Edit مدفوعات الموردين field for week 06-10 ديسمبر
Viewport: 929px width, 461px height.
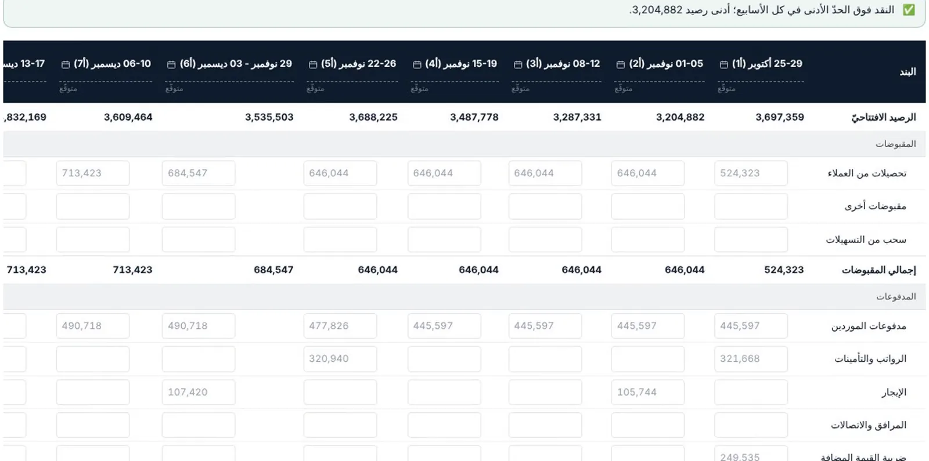tap(93, 326)
